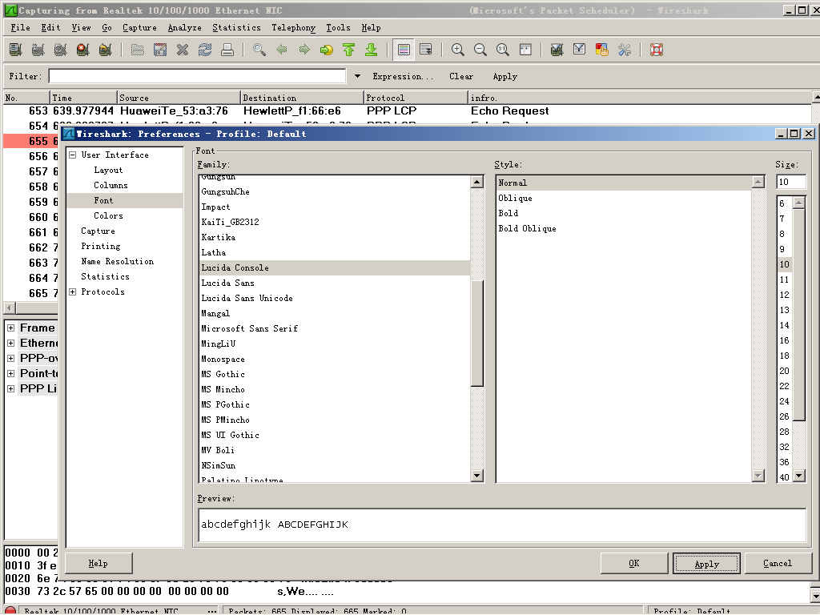Open the capture interfaces list icon
The image size is (820, 615).
pyautogui.click(x=16, y=50)
